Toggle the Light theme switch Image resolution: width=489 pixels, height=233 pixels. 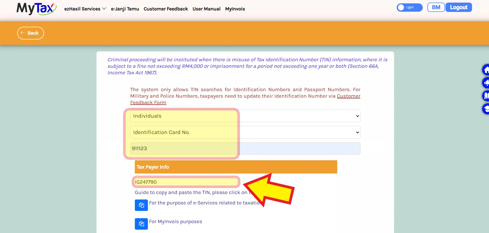[x=409, y=8]
